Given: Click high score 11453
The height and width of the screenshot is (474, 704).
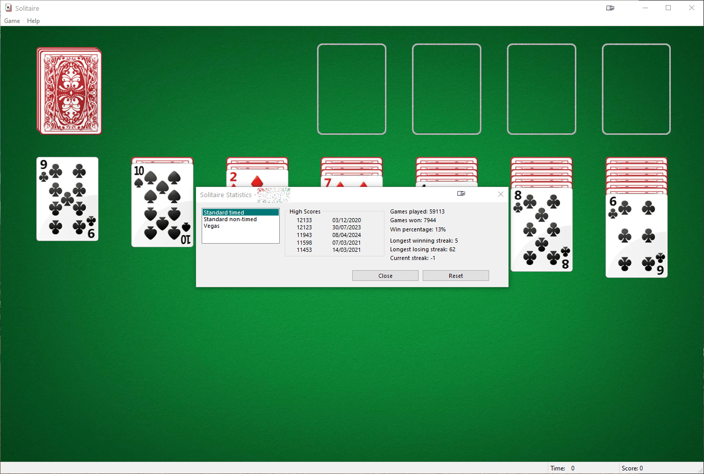Looking at the screenshot, I should [304, 250].
